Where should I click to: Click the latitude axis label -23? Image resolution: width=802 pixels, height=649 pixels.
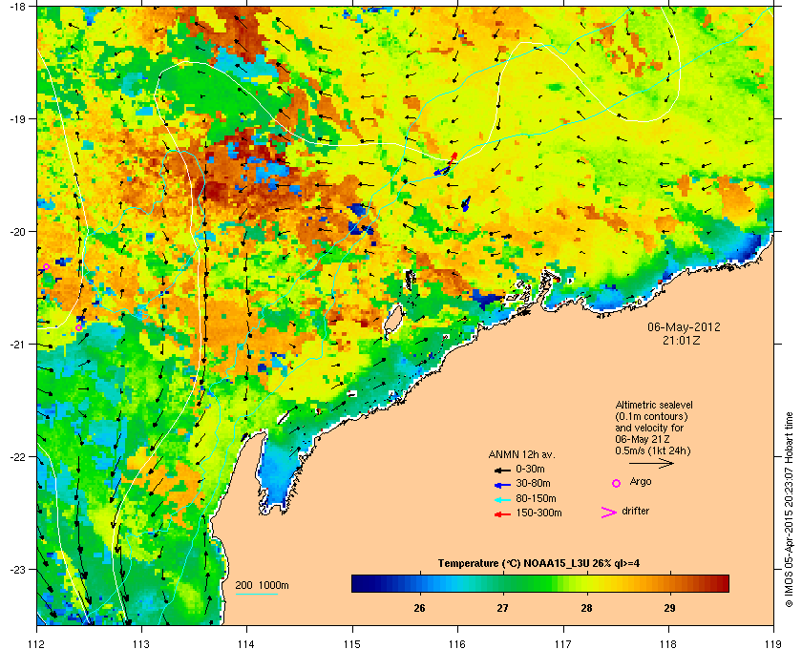click(18, 569)
